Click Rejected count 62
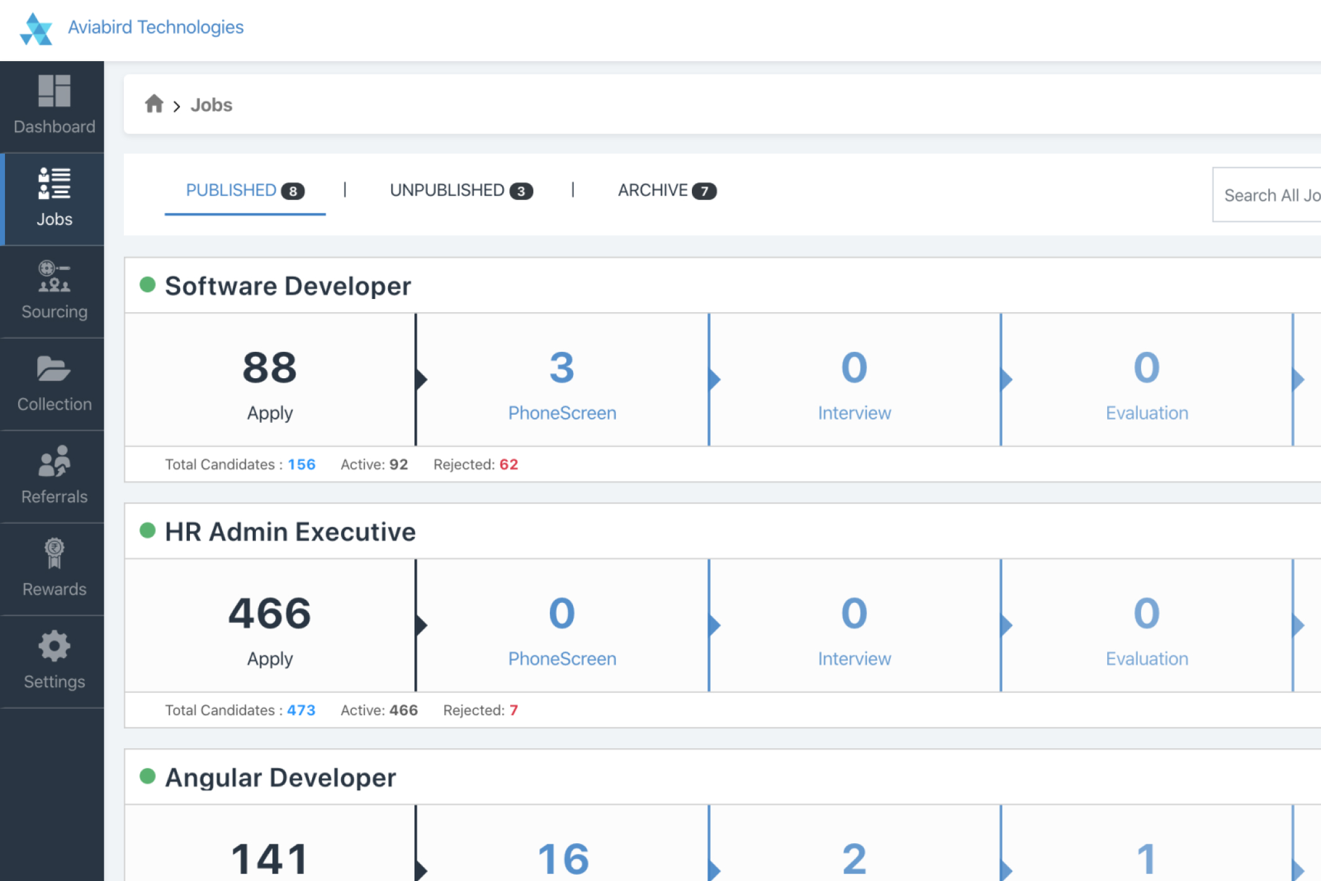Screen dimensions: 1321x881 coord(508,464)
